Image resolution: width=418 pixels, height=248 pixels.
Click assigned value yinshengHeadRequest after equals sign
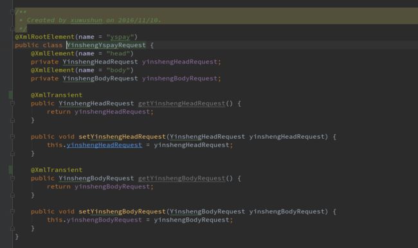coord(192,145)
